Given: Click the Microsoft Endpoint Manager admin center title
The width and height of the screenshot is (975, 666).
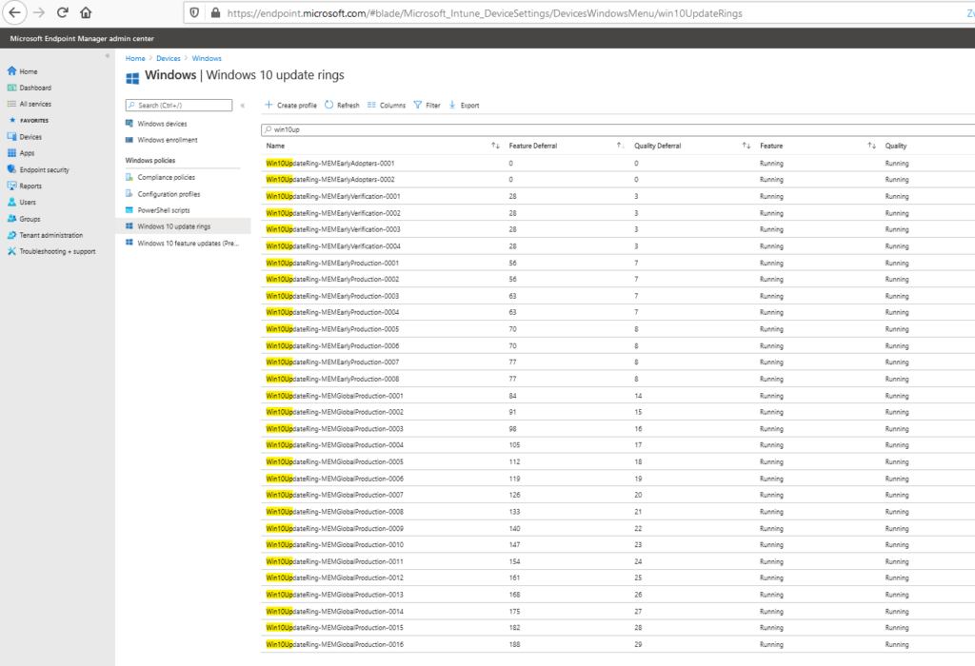Looking at the screenshot, I should 82,38.
